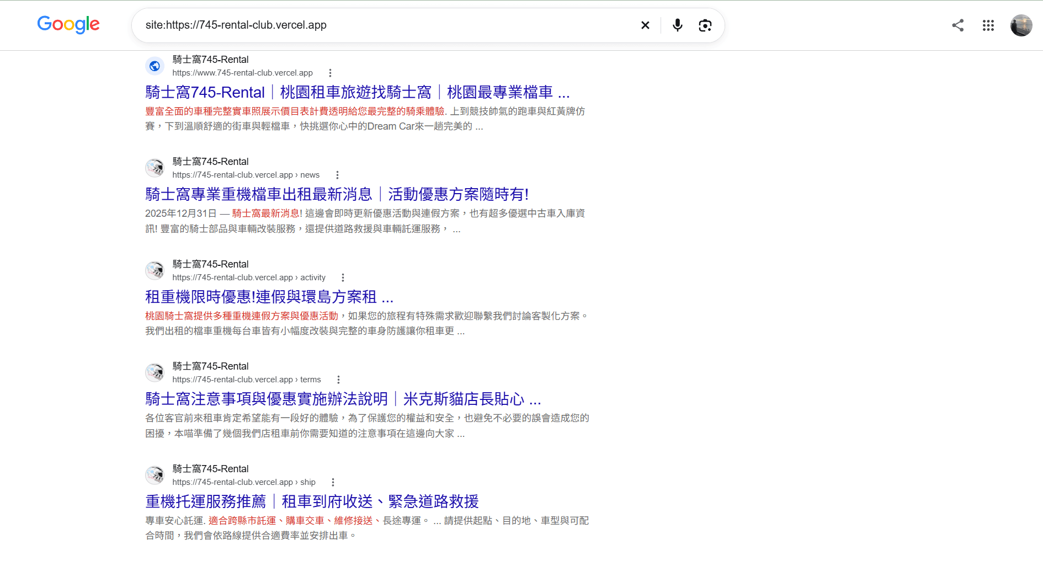
Task: Click the share icon in header
Action: [958, 25]
